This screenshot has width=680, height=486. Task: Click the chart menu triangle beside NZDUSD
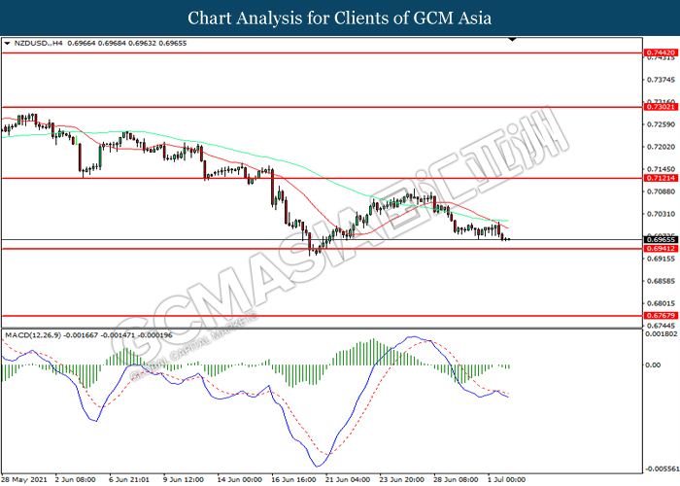click(x=7, y=44)
